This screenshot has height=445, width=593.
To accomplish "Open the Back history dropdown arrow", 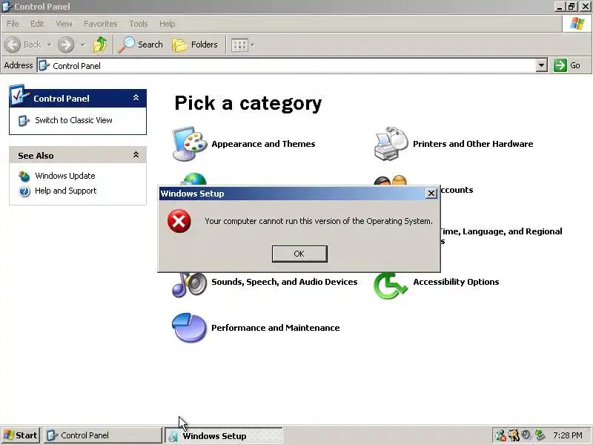I will tap(49, 44).
